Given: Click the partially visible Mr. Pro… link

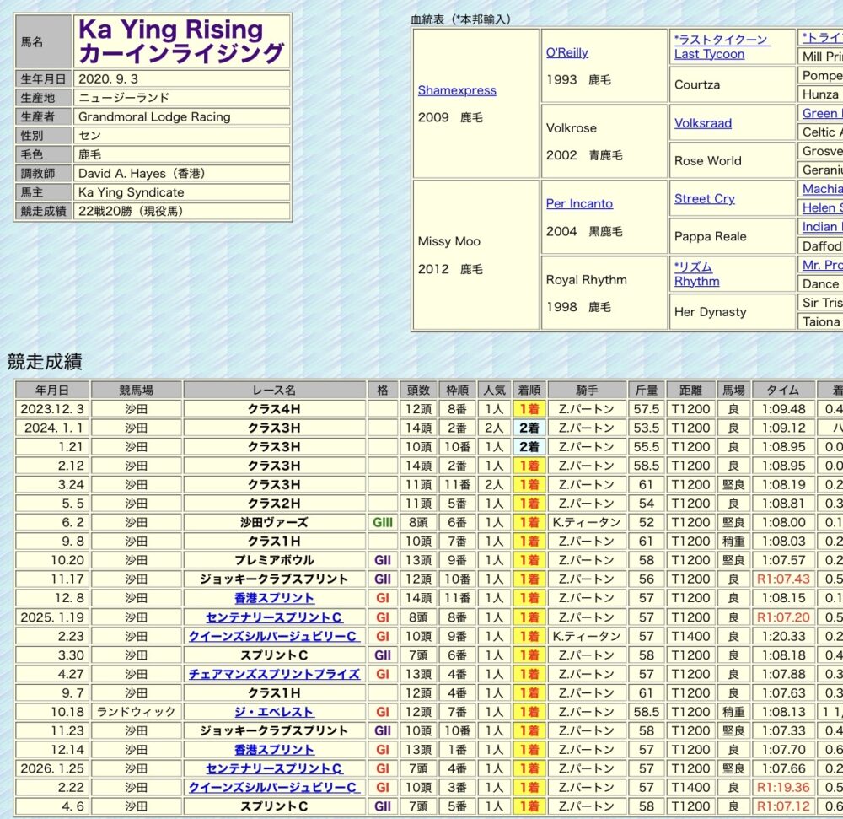Looking at the screenshot, I should [822, 265].
